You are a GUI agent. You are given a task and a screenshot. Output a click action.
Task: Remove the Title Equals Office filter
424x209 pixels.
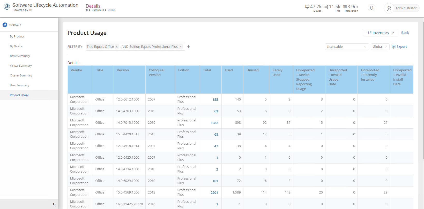pos(117,47)
